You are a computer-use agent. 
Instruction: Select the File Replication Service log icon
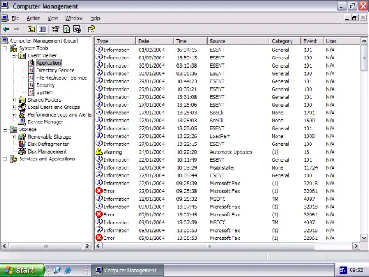click(31, 77)
